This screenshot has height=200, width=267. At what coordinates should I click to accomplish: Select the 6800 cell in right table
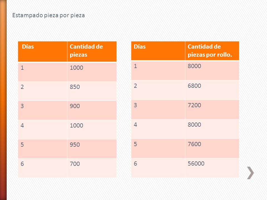(212, 90)
